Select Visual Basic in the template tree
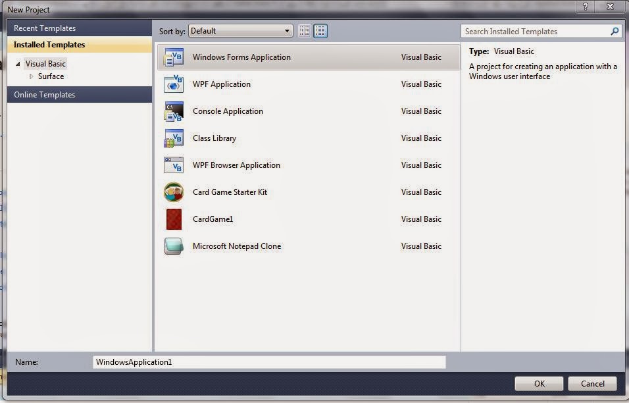This screenshot has height=403, width=629. pos(45,64)
